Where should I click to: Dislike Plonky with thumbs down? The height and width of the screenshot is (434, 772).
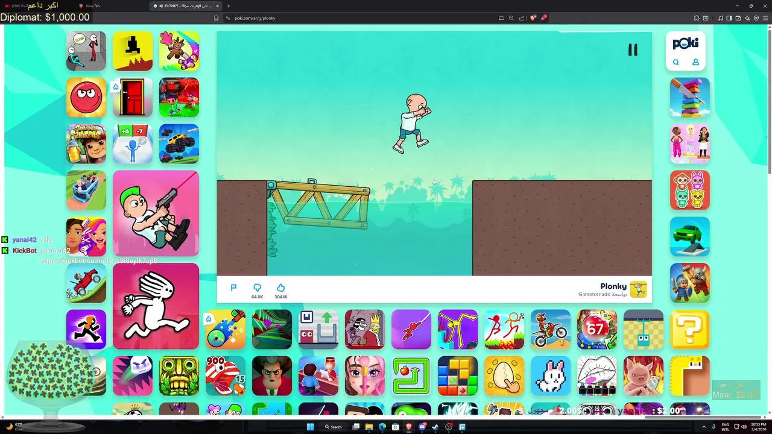pos(258,288)
